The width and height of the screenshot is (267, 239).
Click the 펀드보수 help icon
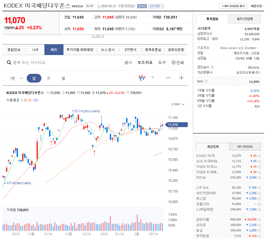(213, 67)
